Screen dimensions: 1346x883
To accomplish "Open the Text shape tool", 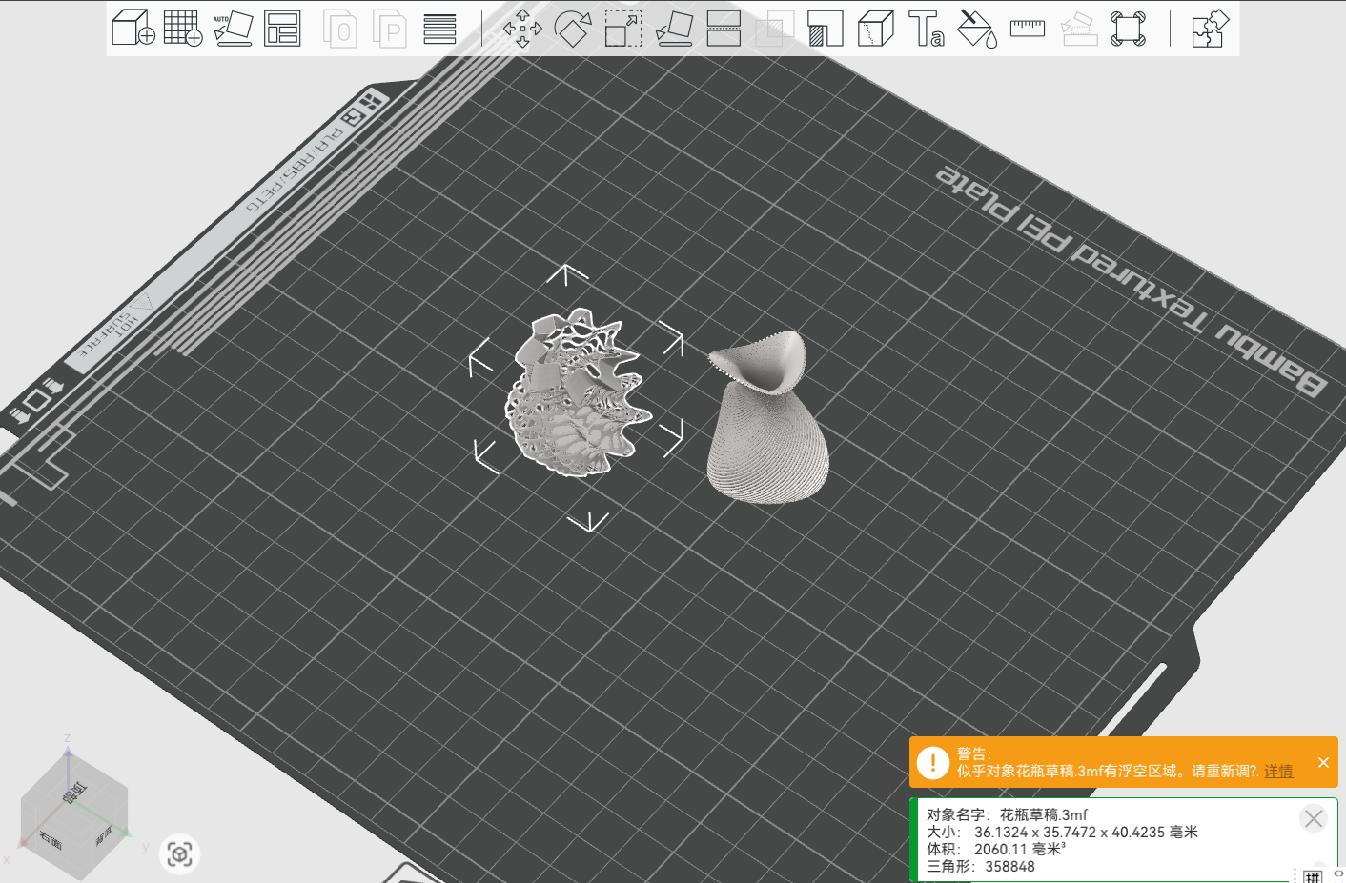I will pyautogui.click(x=927, y=28).
